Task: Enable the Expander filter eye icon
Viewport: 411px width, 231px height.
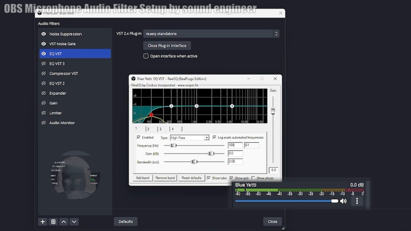Action: point(44,93)
